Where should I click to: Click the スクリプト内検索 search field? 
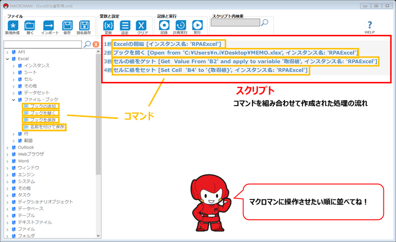click(x=235, y=23)
